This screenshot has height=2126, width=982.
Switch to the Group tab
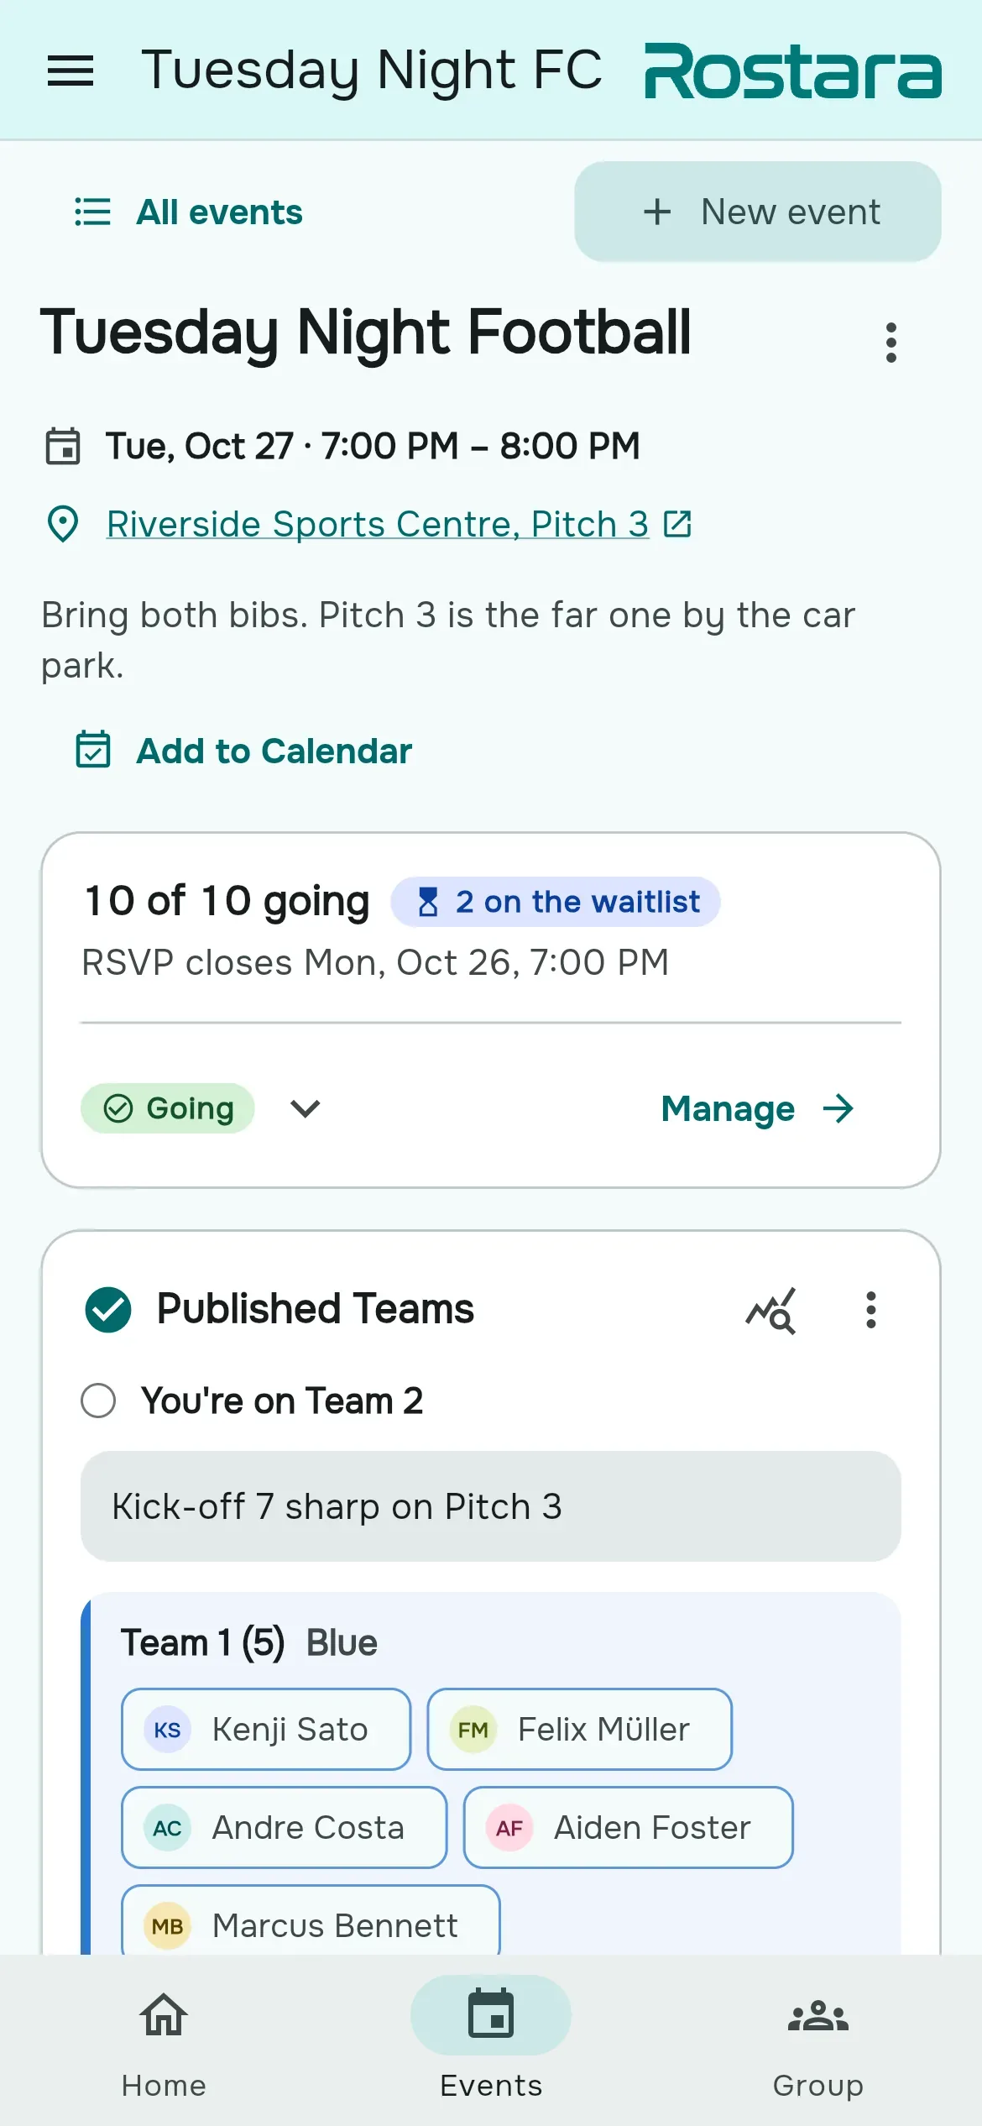818,2040
